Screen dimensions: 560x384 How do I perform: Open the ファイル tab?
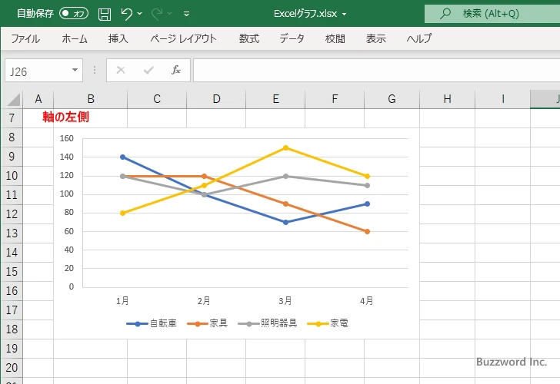click(x=25, y=38)
